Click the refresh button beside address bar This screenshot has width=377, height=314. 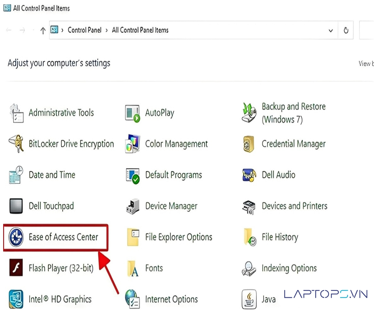point(346,30)
